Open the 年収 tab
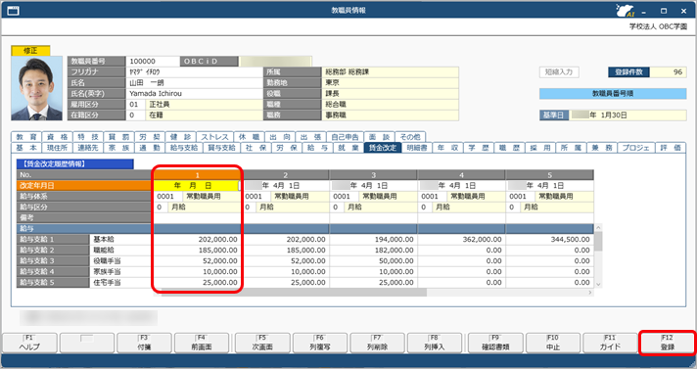Screen dimensions: 697x369 click(x=448, y=148)
